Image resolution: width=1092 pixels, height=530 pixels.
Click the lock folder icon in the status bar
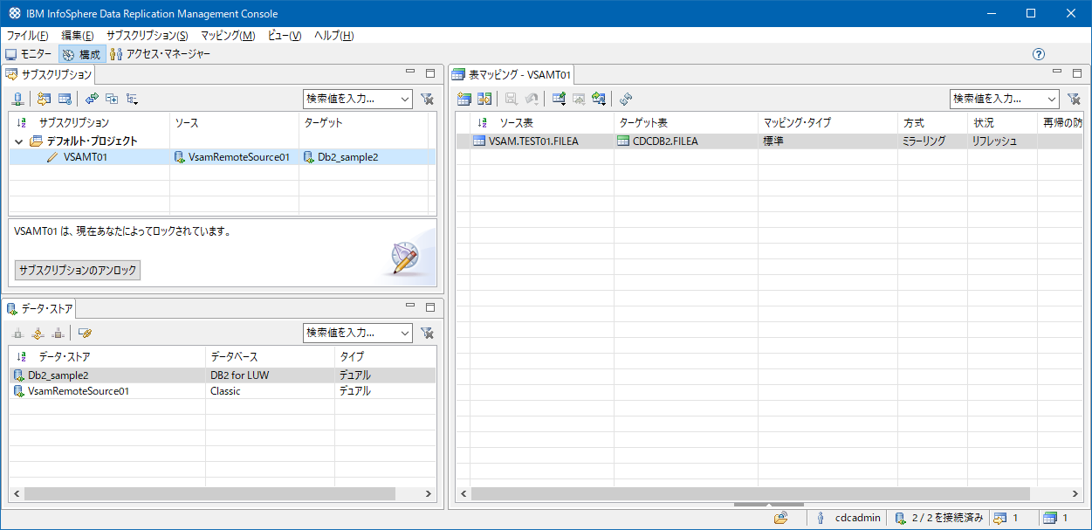point(781,518)
